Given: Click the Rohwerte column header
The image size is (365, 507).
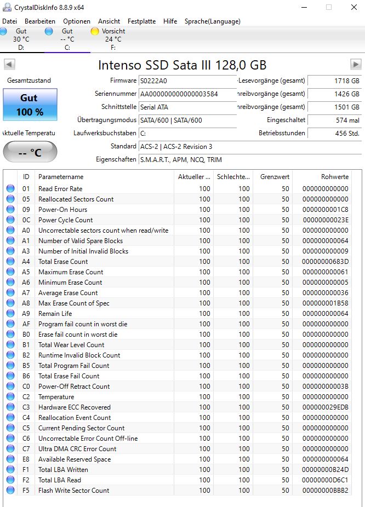Looking at the screenshot, I should click(x=322, y=177).
